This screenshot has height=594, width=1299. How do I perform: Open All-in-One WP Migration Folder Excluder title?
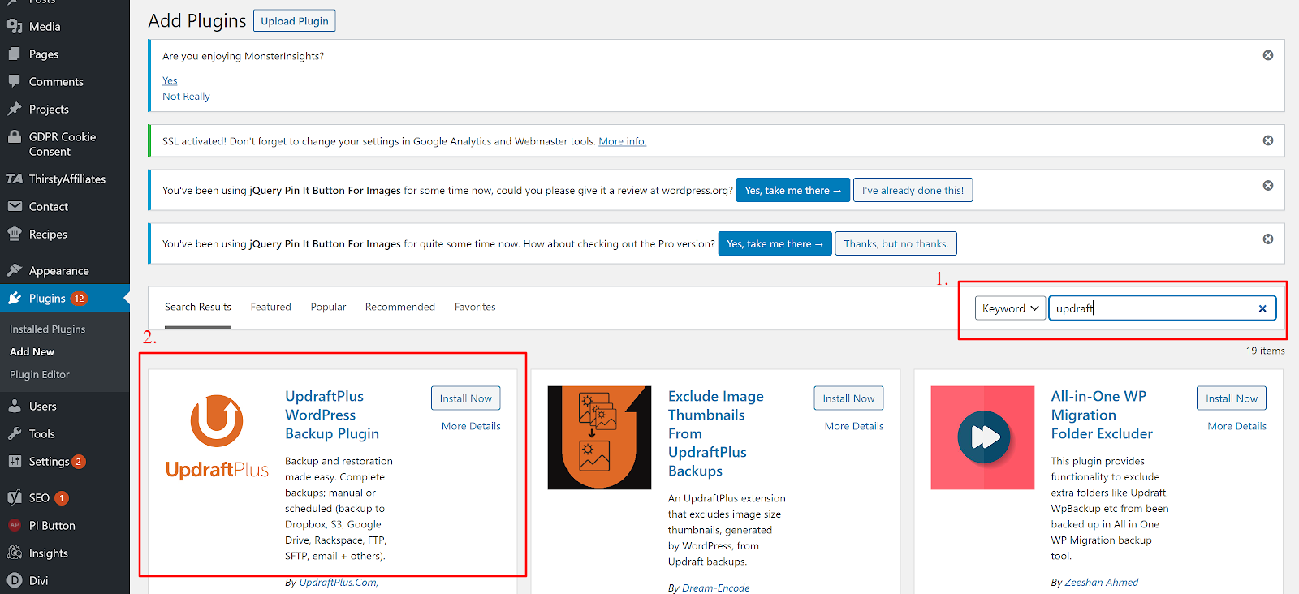point(1102,415)
